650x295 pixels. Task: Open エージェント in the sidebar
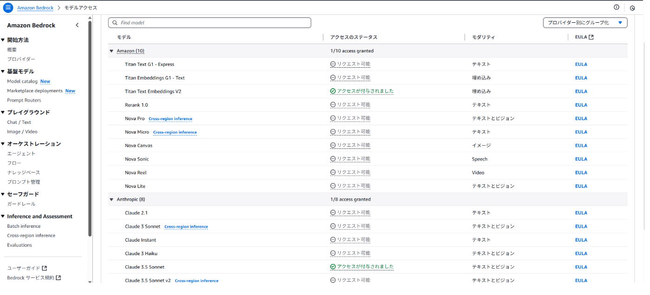21,154
